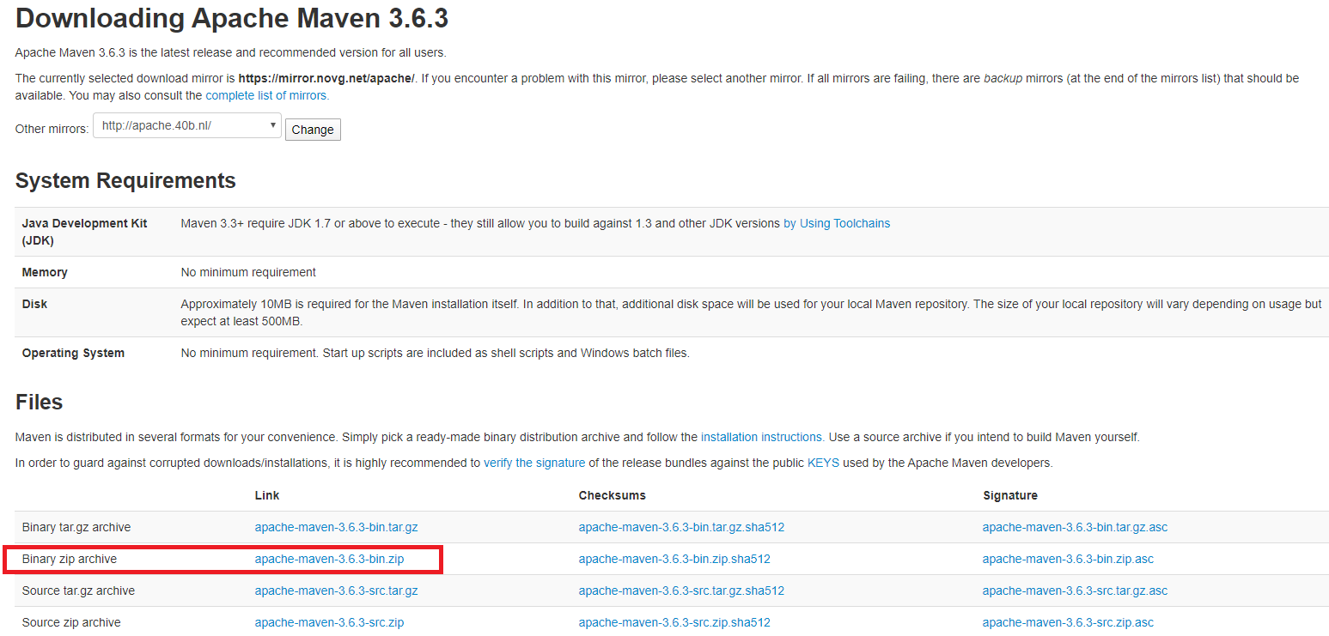Get the bin.zip.asc signature file
Viewport: 1329px width, 636px height.
point(1068,559)
